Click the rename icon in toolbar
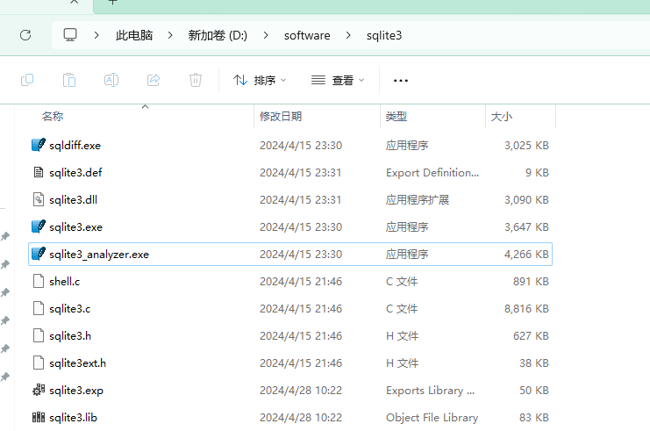650x431 pixels. pos(111,80)
